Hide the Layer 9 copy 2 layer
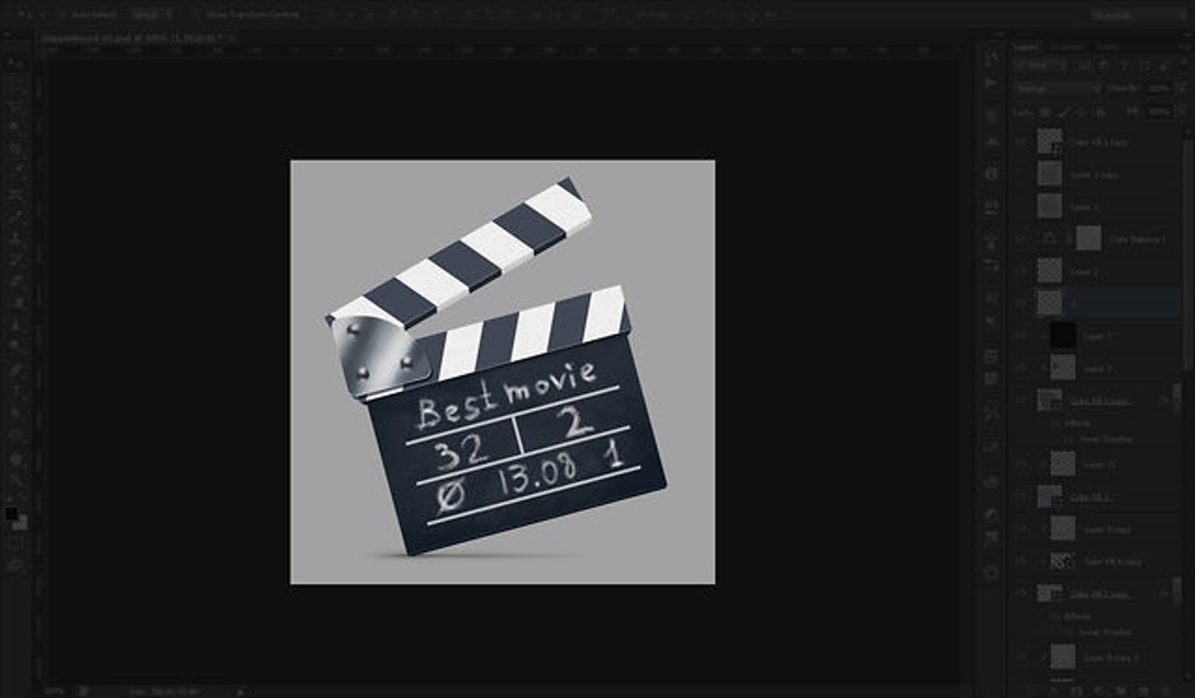 coord(1021,658)
